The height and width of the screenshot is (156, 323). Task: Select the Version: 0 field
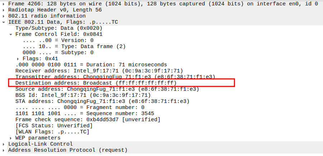[58, 41]
